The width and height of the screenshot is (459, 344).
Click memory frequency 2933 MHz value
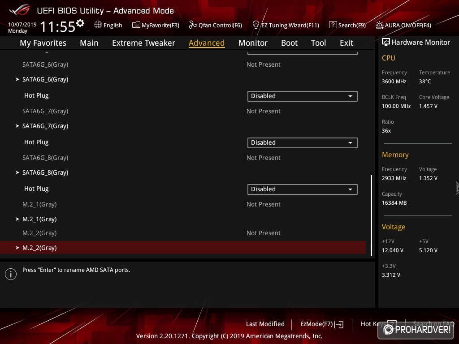tap(394, 178)
